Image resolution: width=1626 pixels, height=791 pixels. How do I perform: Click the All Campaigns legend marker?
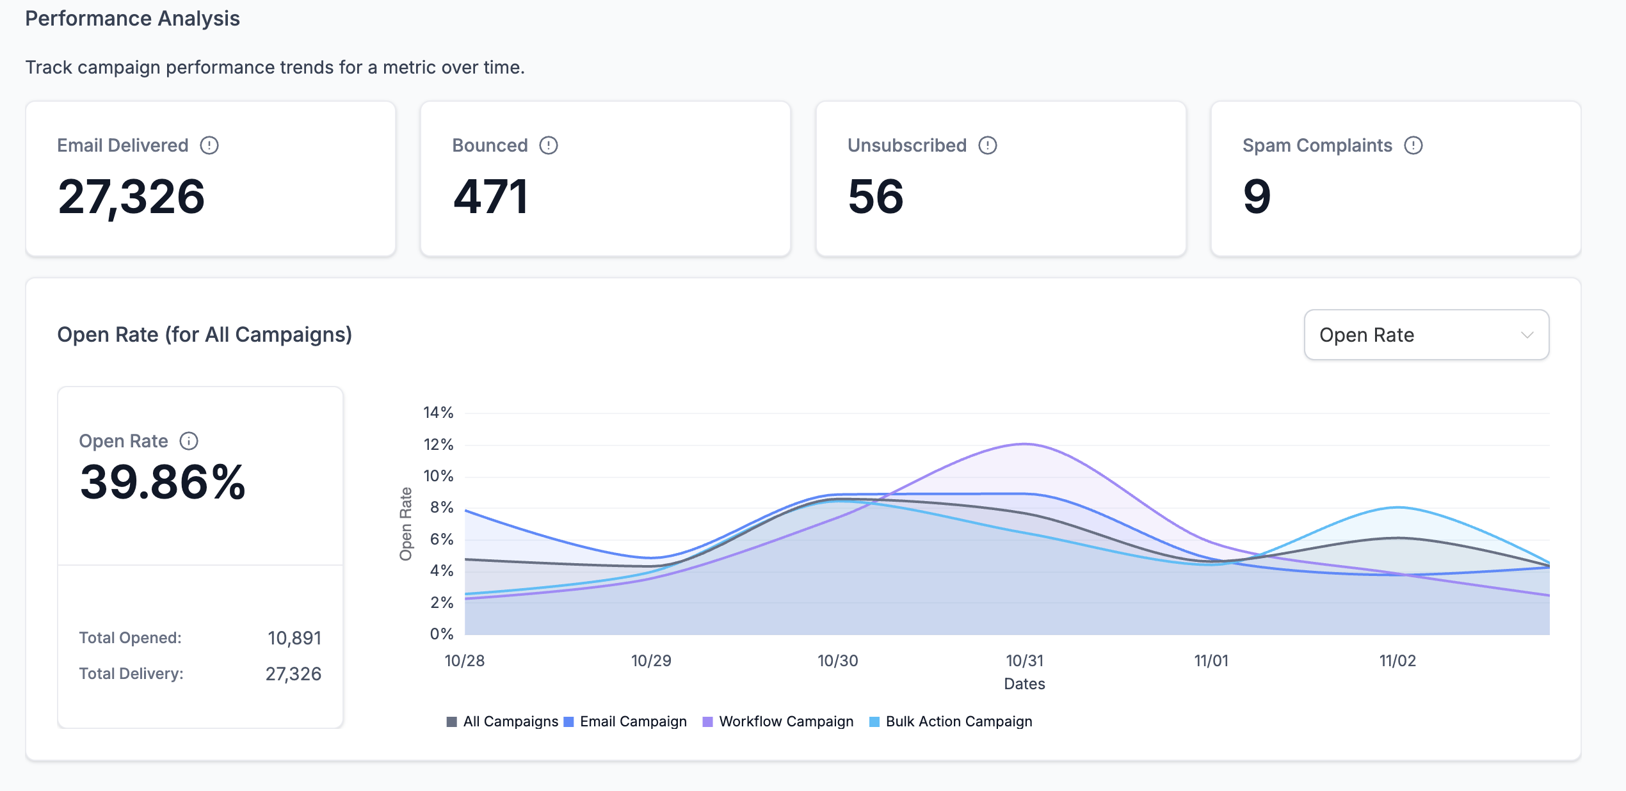[x=451, y=721]
